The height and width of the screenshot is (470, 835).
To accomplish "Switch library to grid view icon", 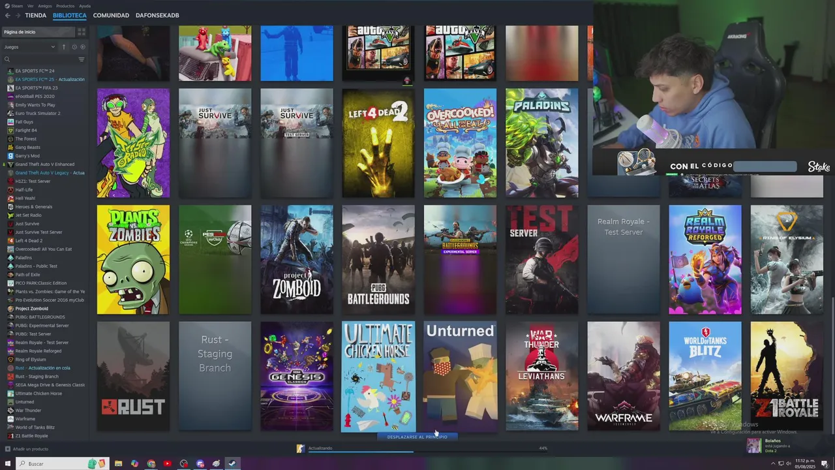I will point(82,31).
